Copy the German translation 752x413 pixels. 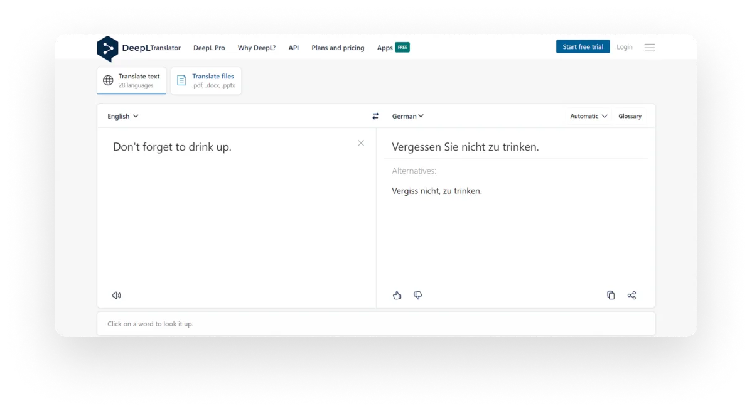click(611, 295)
